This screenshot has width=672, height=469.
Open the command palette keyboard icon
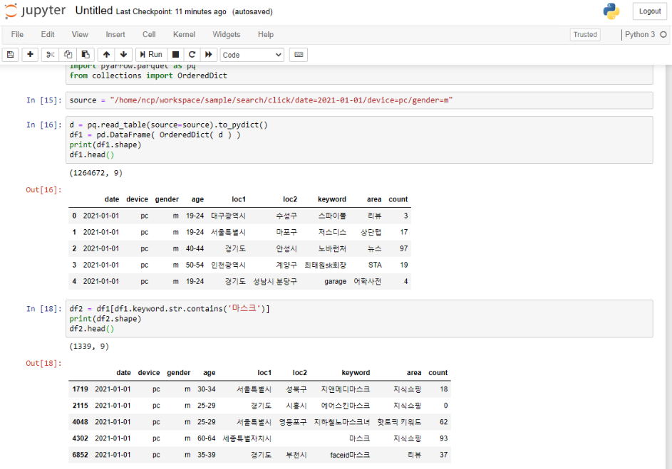pyautogui.click(x=299, y=55)
